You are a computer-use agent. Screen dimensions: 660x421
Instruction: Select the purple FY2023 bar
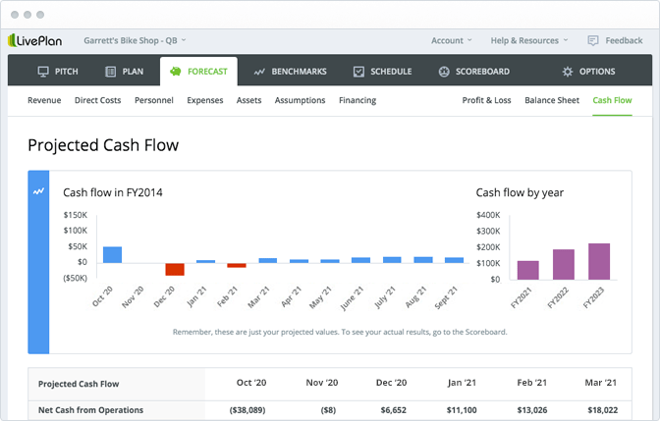(599, 261)
